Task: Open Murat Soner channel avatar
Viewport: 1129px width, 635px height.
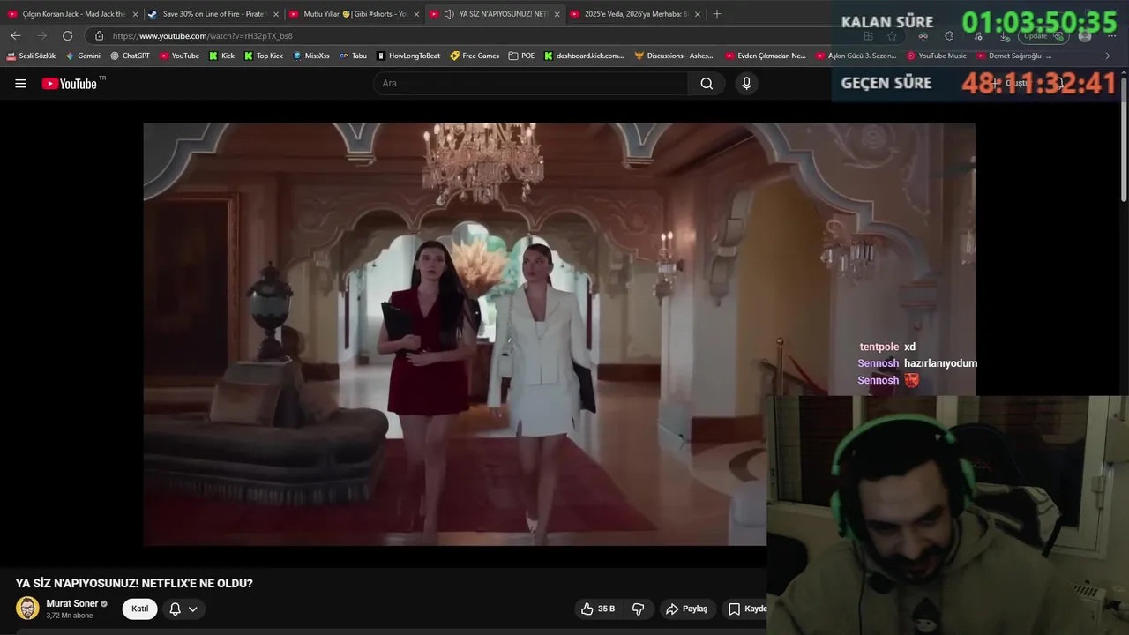Action: 27,609
